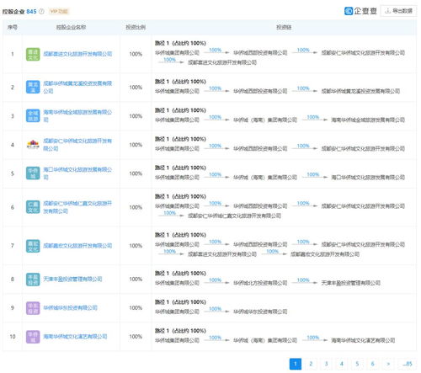The height and width of the screenshot is (373, 421).
Task: Click the blue 全域旅游 logo in row 3
Action: point(33,116)
